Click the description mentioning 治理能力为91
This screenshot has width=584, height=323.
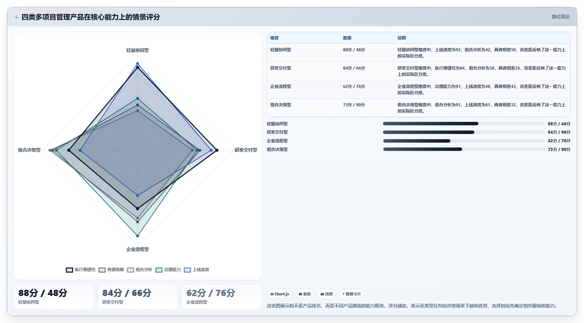pyautogui.click(x=482, y=89)
